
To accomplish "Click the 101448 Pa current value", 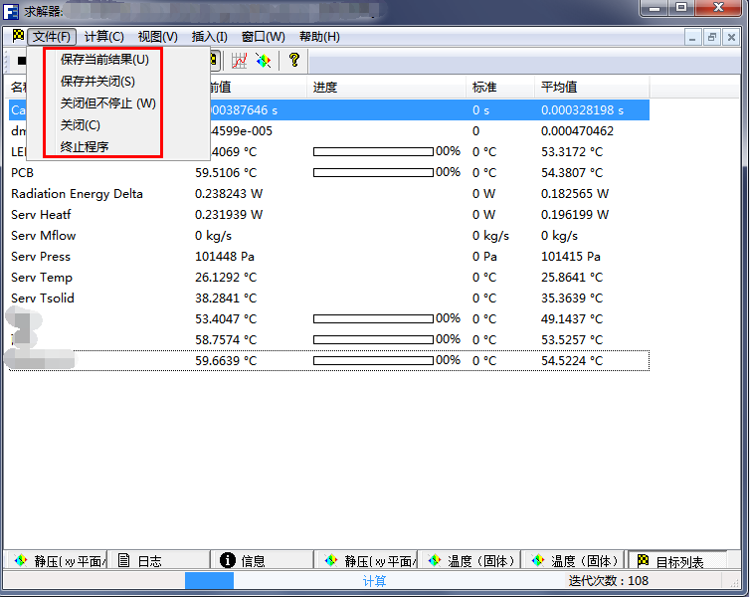I will pos(225,257).
